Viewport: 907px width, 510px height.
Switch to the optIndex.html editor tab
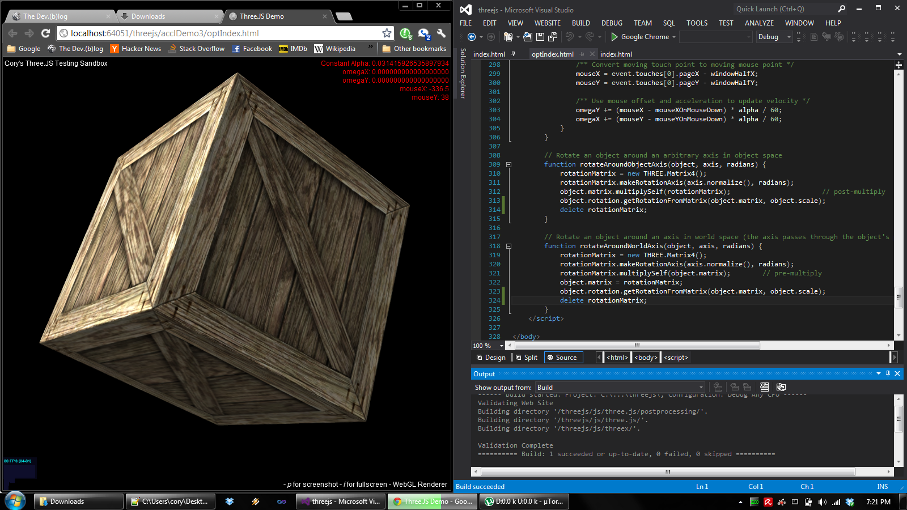[x=553, y=54]
